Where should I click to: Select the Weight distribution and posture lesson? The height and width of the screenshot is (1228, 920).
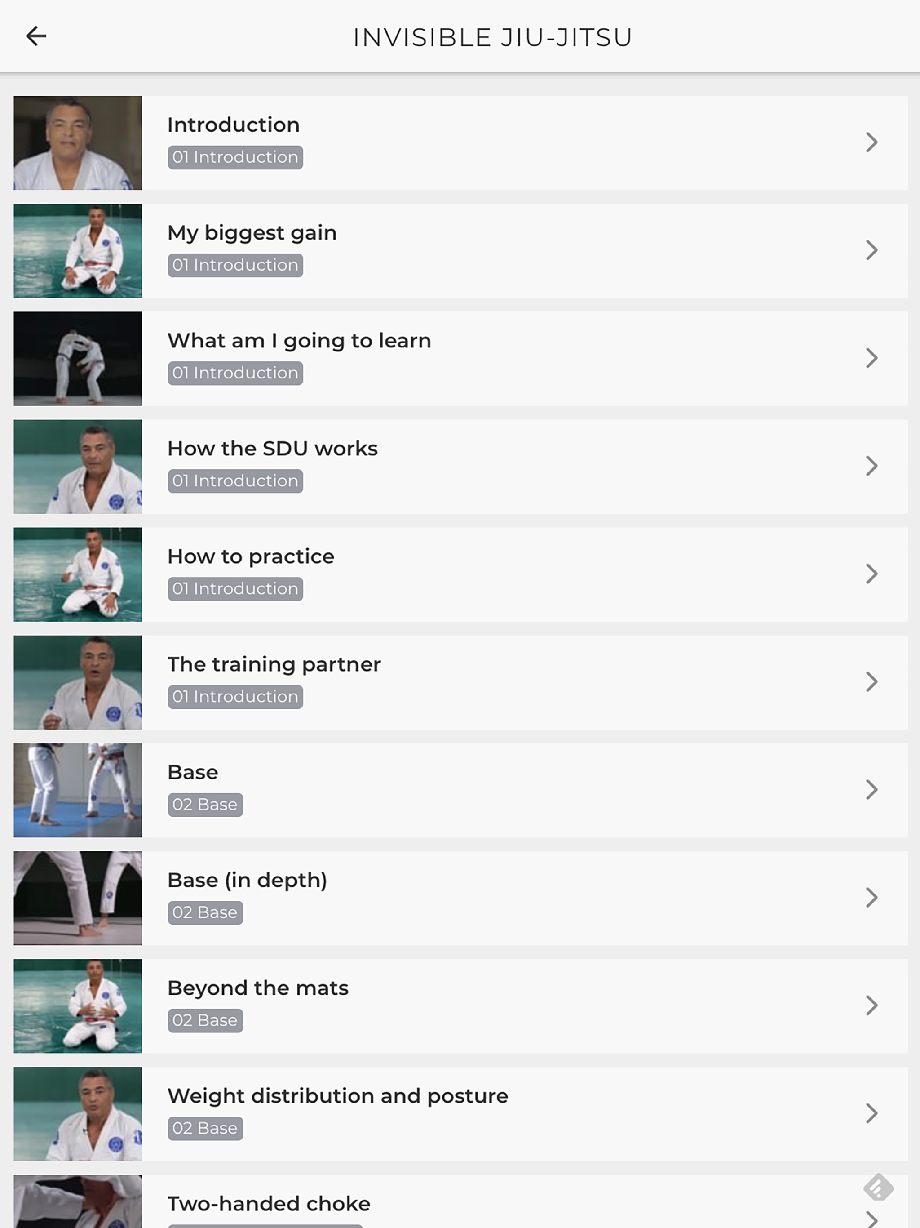point(460,1114)
